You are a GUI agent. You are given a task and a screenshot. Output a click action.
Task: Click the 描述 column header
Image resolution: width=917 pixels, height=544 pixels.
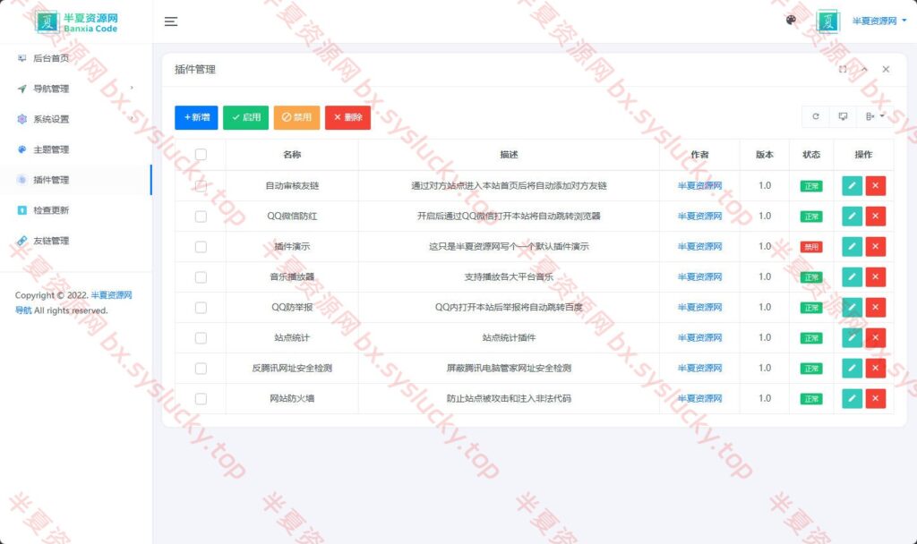[x=509, y=155]
